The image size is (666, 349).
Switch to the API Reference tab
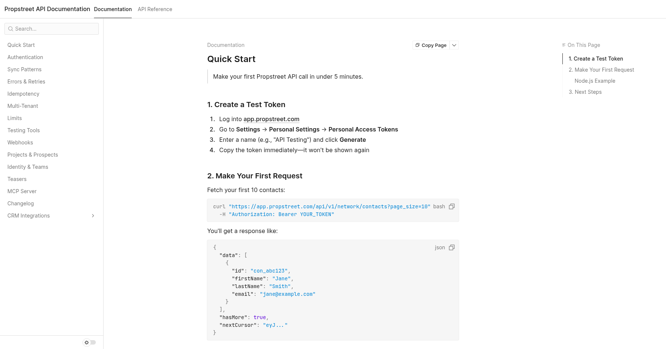[155, 9]
